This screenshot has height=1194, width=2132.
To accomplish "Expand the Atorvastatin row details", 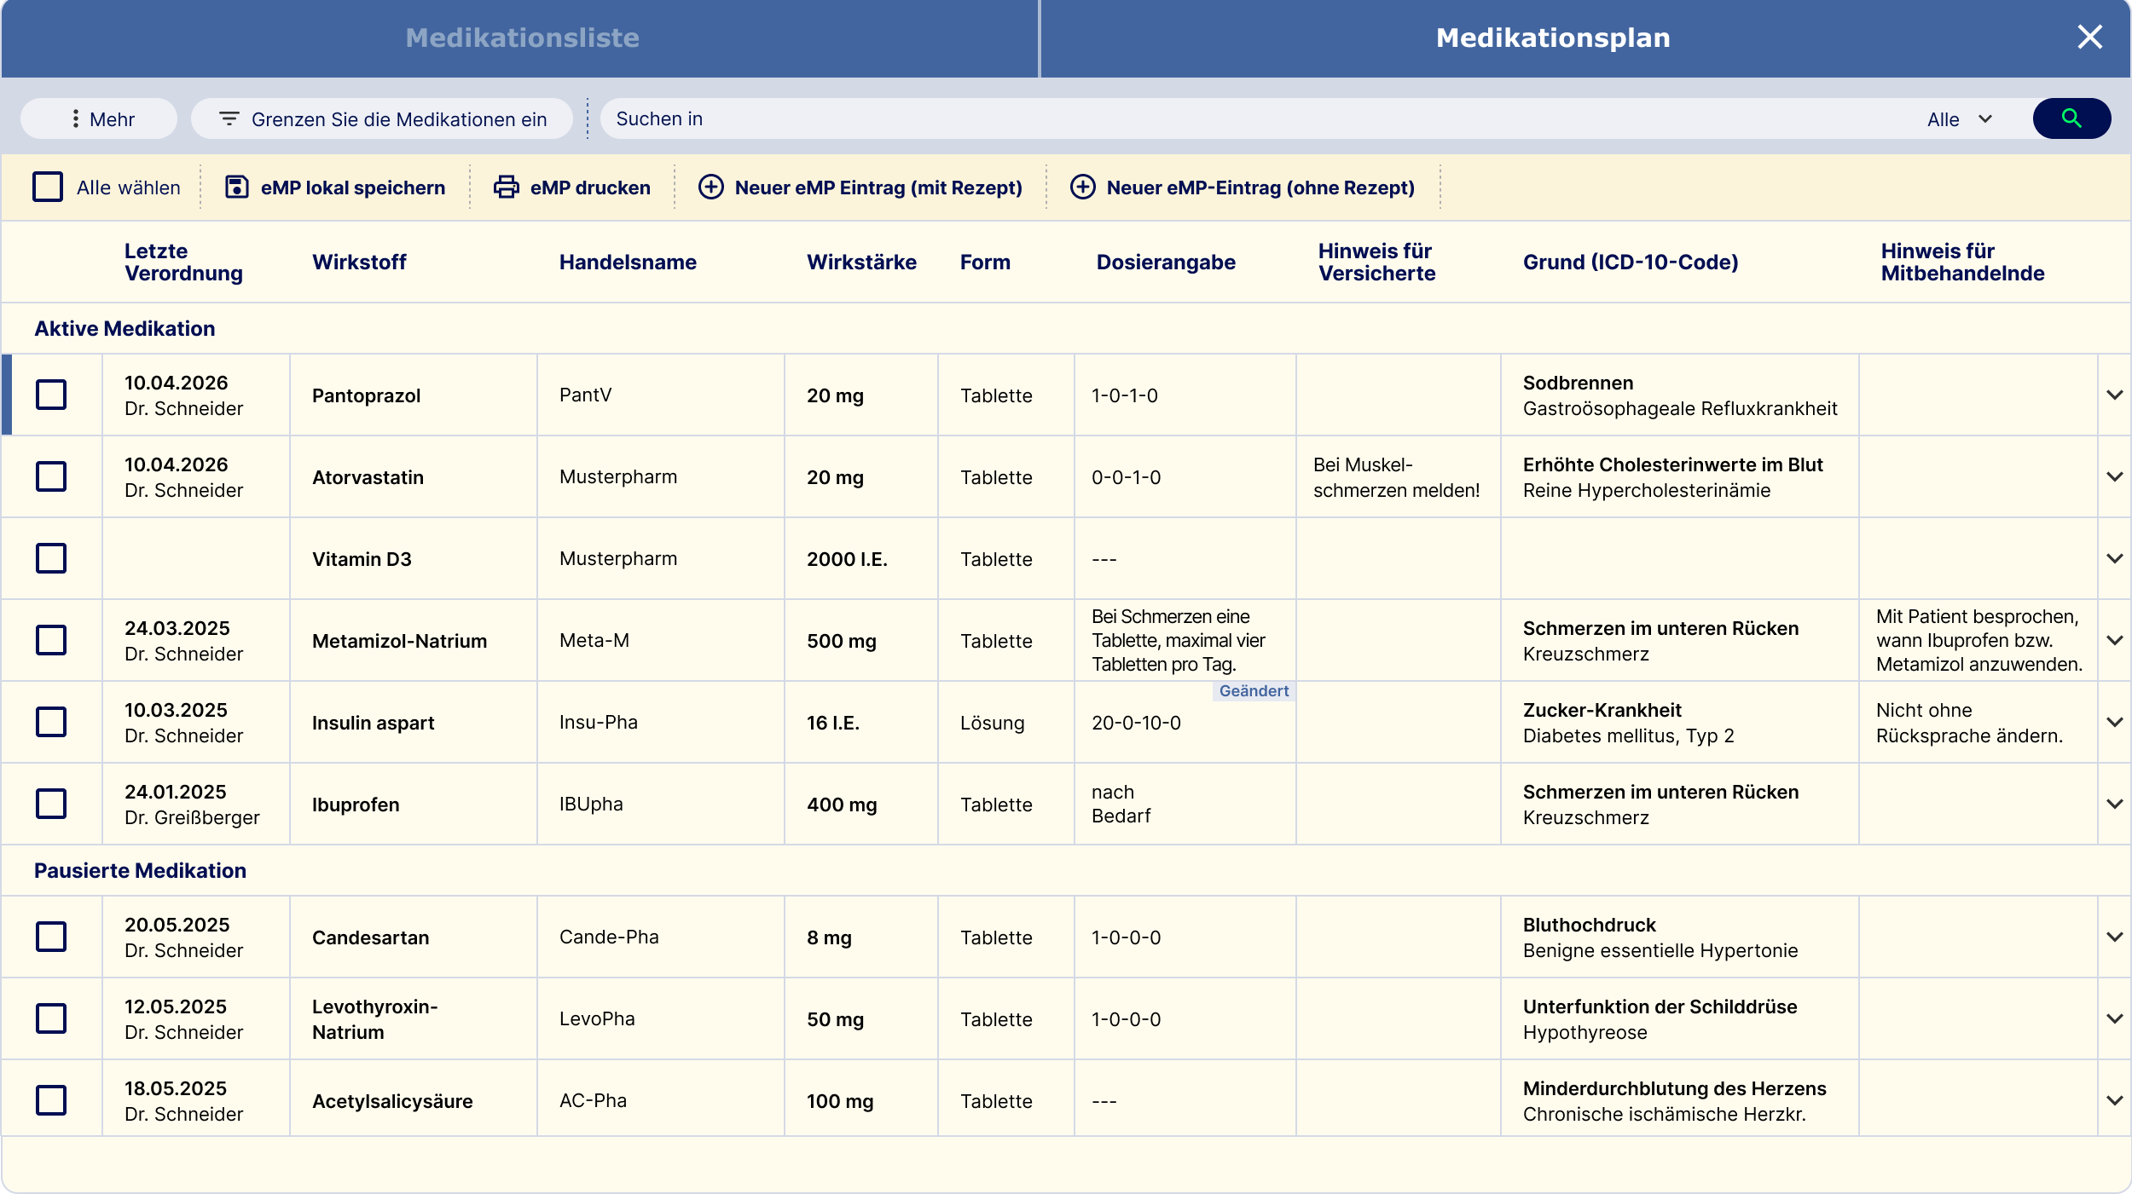I will (x=2114, y=476).
